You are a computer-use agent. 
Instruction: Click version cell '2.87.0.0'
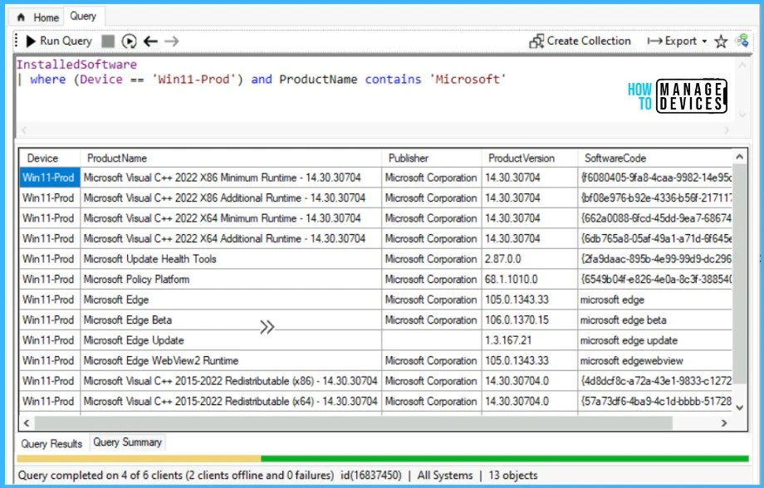(x=530, y=259)
